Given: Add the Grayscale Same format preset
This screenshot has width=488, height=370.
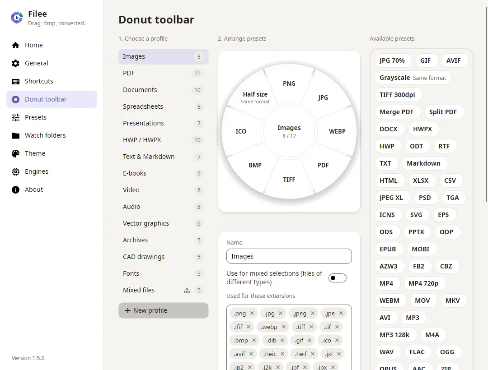Looking at the screenshot, I should point(413,78).
